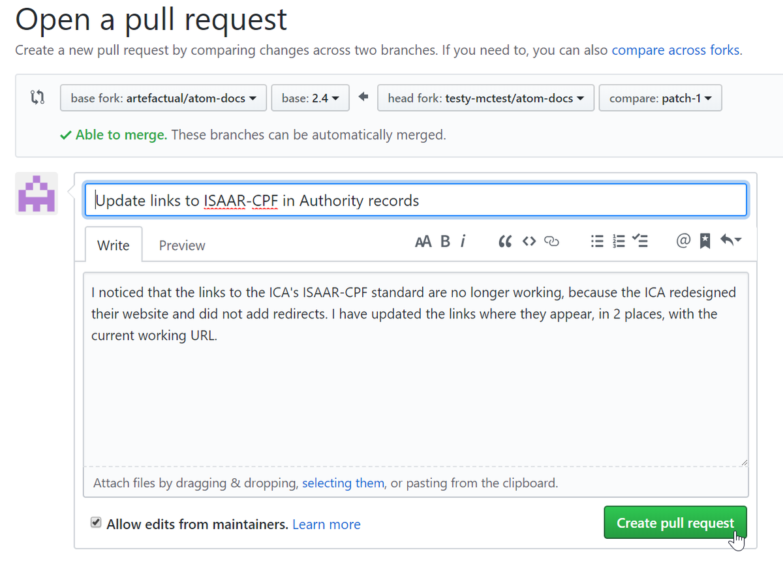The image size is (783, 576).
Task: Select the Write tab
Action: coord(113,245)
